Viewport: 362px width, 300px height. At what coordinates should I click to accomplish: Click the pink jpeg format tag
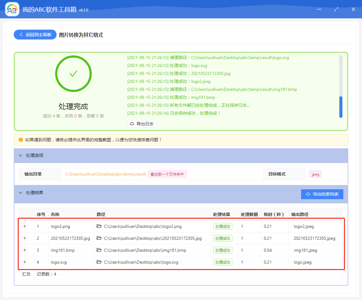[x=315, y=174]
